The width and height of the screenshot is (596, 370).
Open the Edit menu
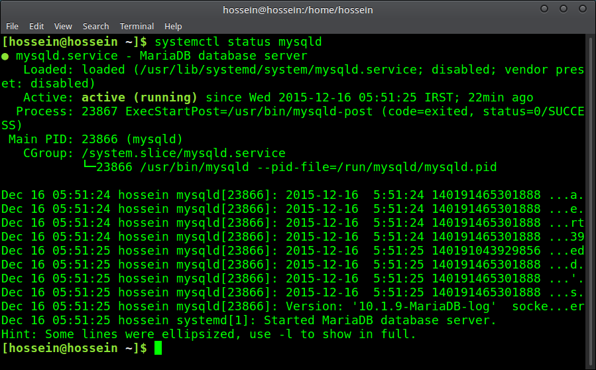(x=36, y=27)
